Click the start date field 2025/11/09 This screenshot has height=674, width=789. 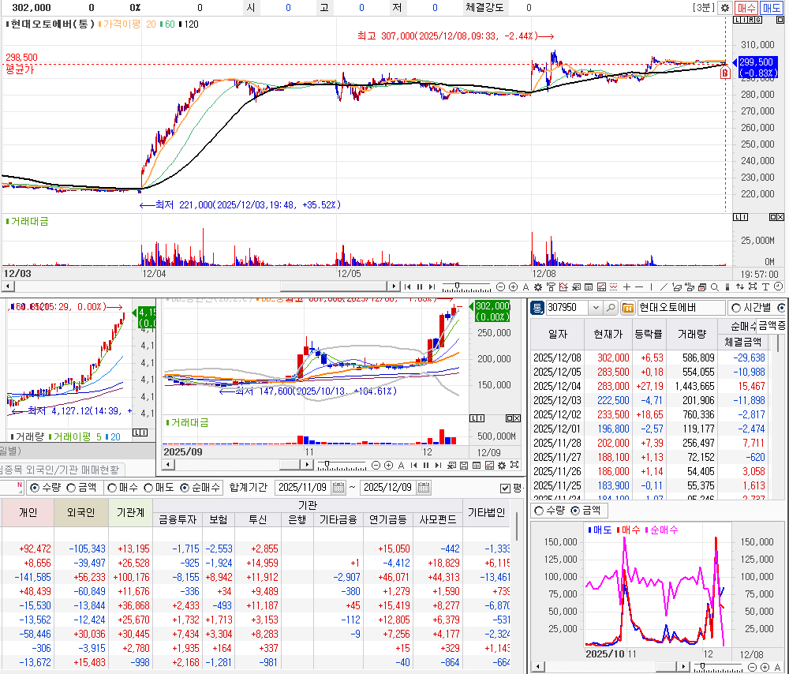(304, 487)
